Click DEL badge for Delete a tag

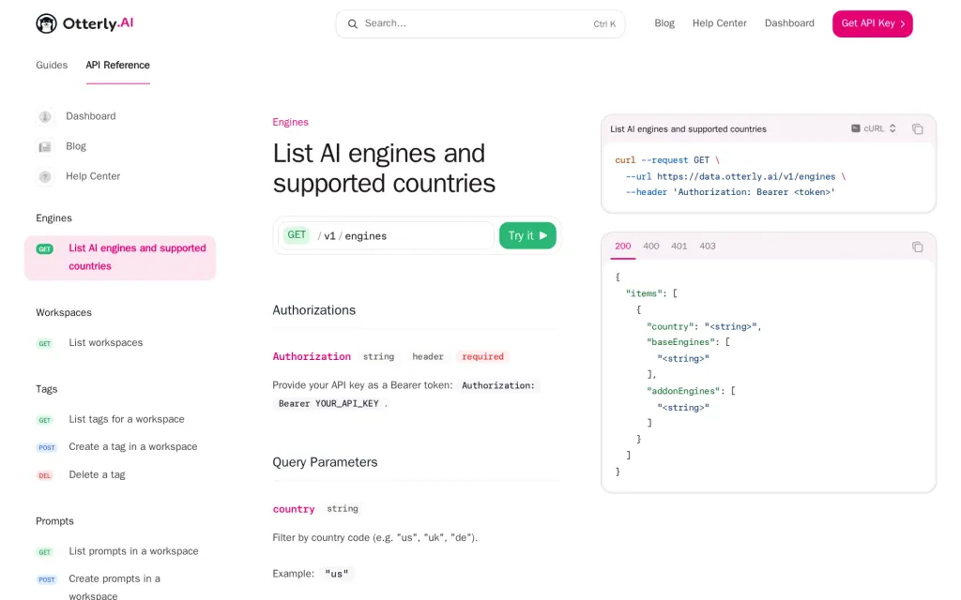(45, 475)
